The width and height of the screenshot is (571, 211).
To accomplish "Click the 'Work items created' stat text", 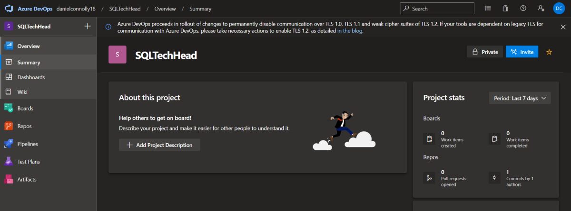I will click(x=452, y=143).
